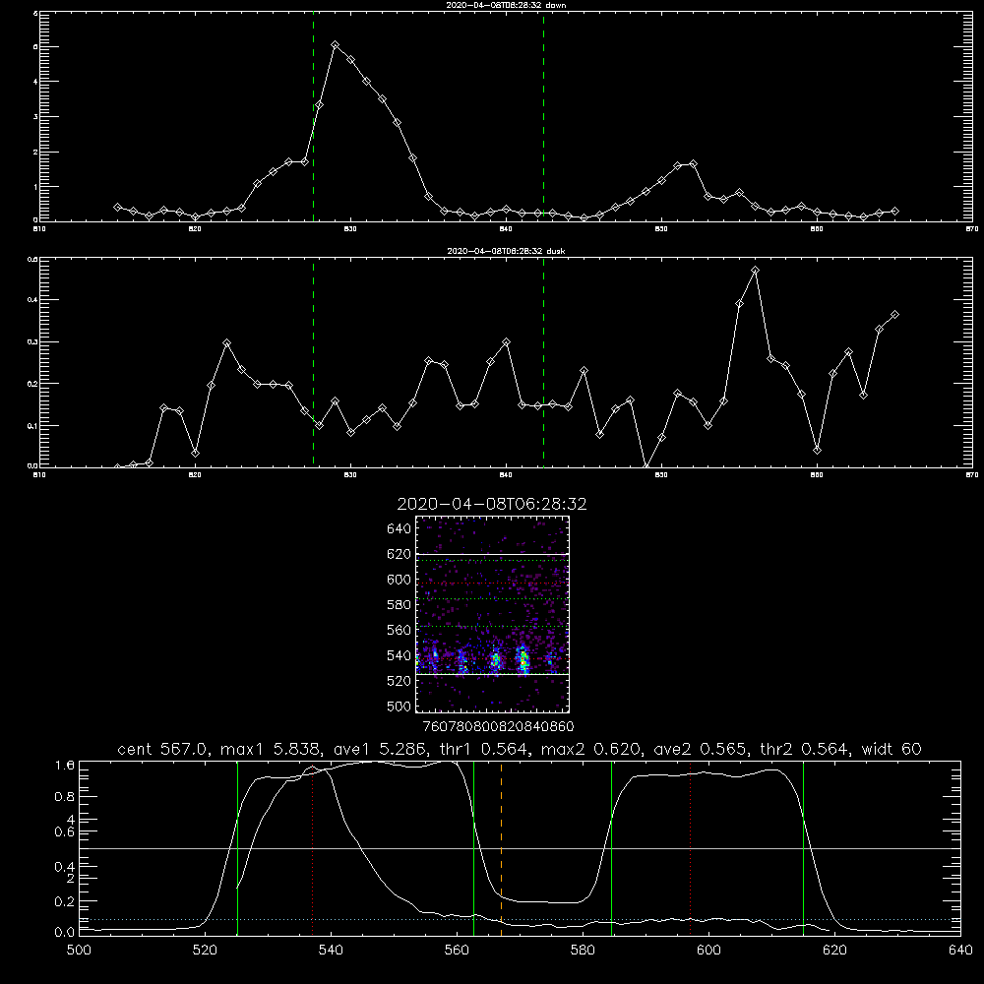Screen dimensions: 984x984
Task: Click the first green dashed line in dusk plot
Action: pyautogui.click(x=313, y=362)
